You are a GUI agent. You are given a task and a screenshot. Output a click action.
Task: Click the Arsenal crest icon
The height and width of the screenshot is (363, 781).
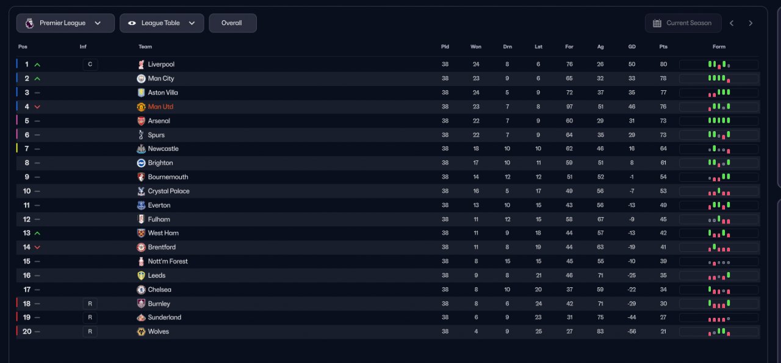(x=141, y=121)
